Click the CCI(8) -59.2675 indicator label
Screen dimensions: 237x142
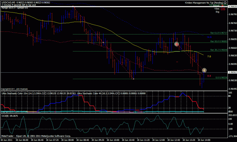click(10, 116)
